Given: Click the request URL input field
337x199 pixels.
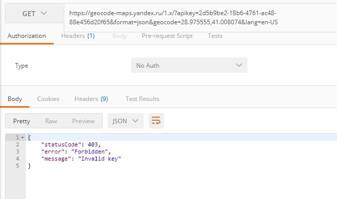Looking at the screenshot, I should [200, 18].
